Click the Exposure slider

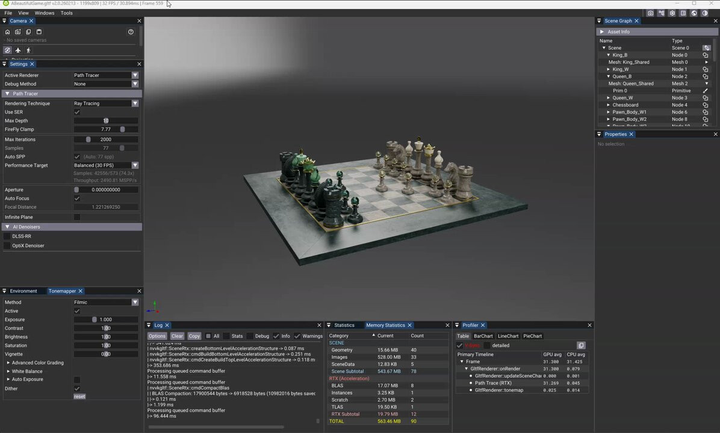pyautogui.click(x=105, y=320)
